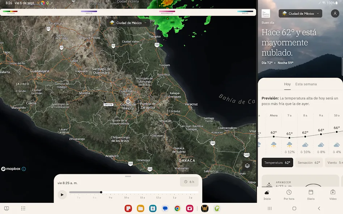This screenshot has height=214, width=343.
Task: Click the Lluvia legend color bar
Action: (x=10, y=11)
